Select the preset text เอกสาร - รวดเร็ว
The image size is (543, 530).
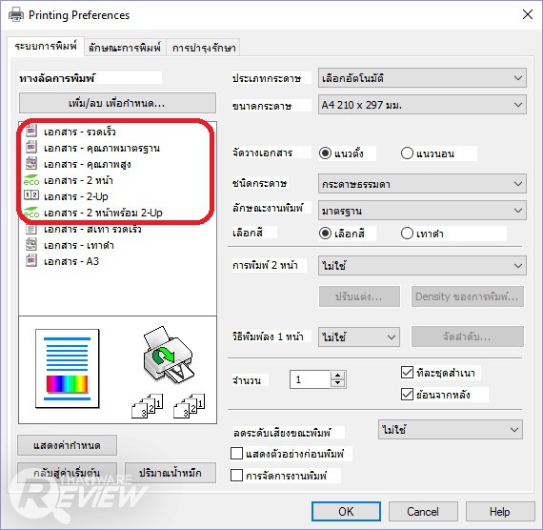tap(80, 132)
